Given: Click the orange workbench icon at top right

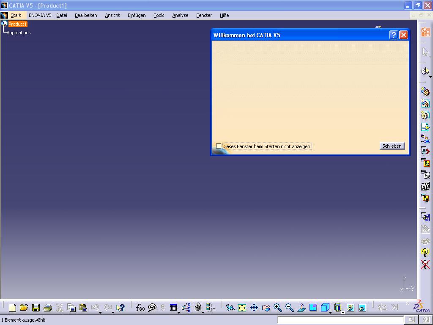Looking at the screenshot, I should point(425,32).
